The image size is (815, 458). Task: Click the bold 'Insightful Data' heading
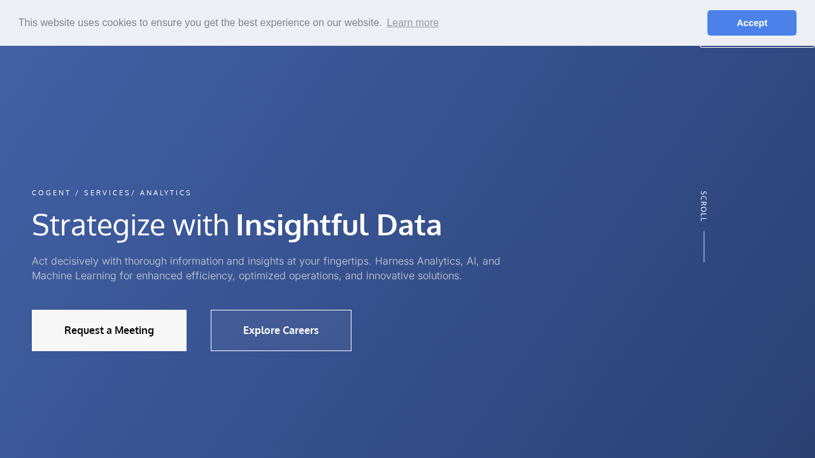[x=339, y=225]
